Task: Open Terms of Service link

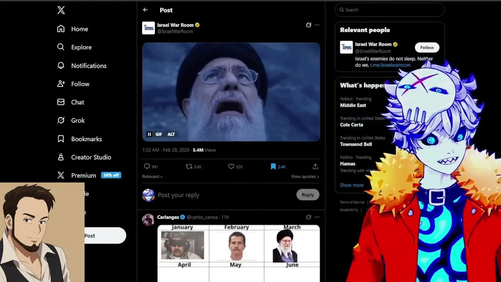Action: pos(352,202)
